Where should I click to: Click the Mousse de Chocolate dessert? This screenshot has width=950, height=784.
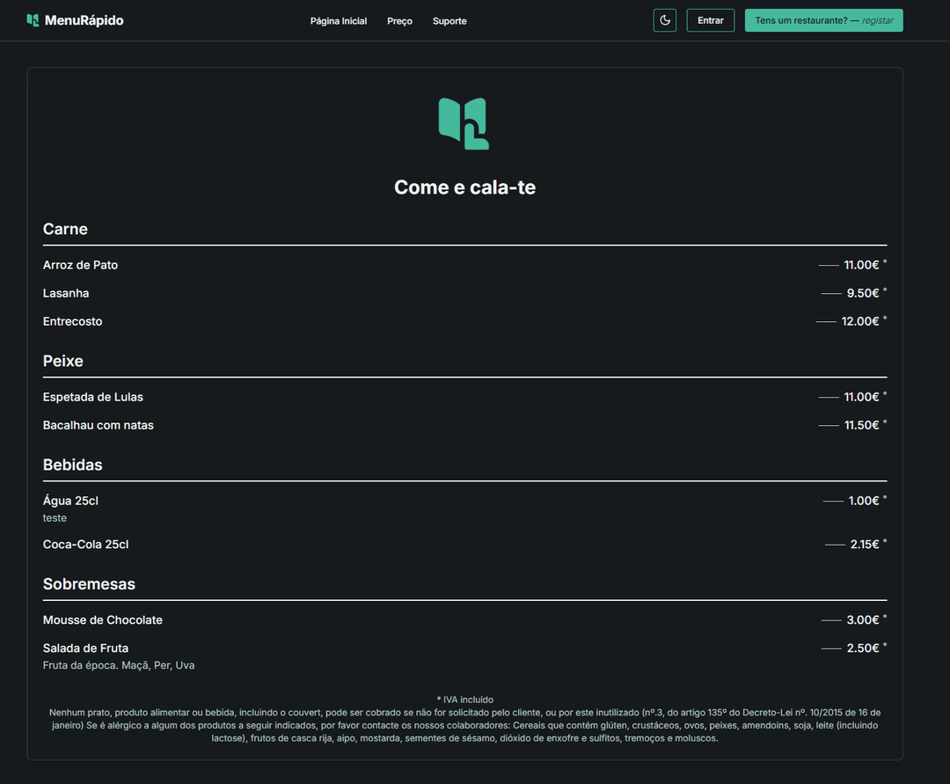point(103,619)
